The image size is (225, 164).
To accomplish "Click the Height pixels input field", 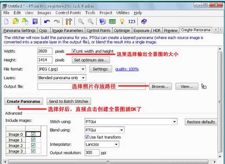I will 45,60.
